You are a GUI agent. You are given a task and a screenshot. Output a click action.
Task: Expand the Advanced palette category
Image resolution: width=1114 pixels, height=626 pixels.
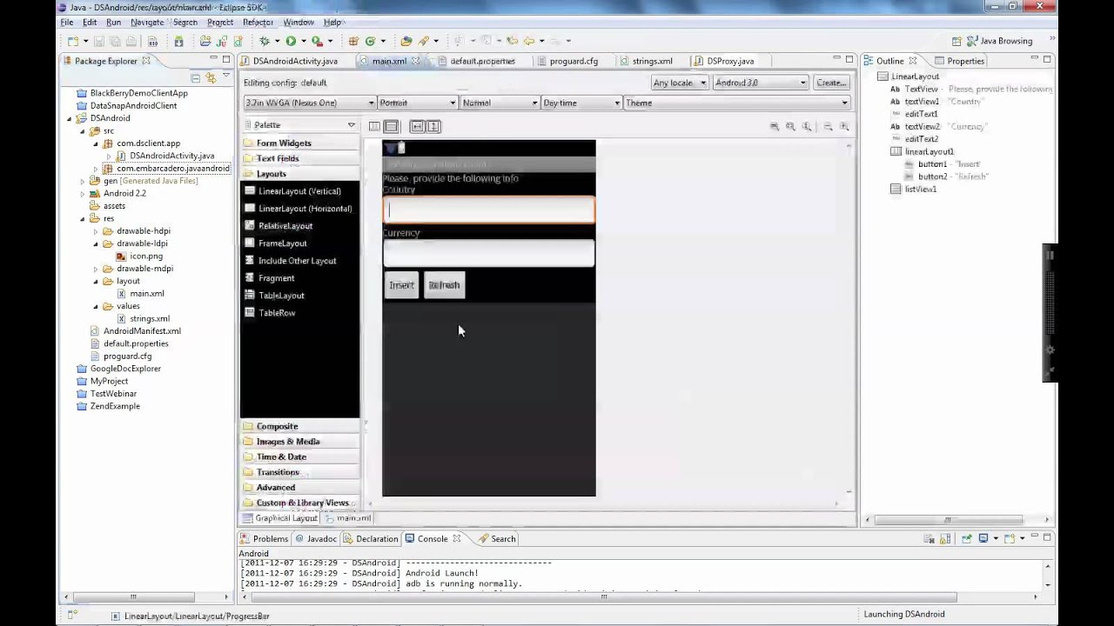[x=300, y=488]
